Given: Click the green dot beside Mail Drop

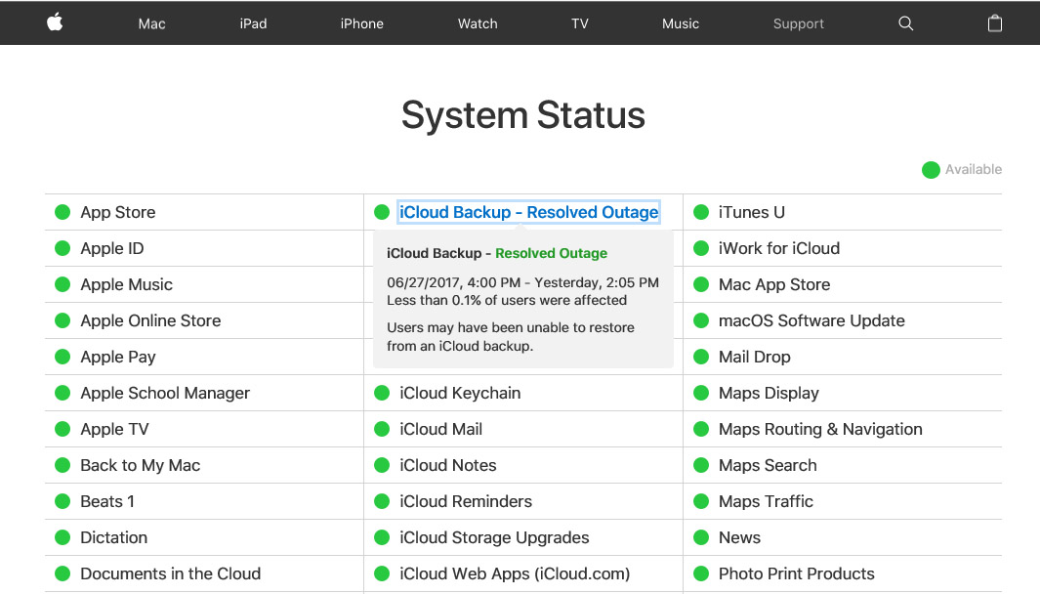Looking at the screenshot, I should (x=701, y=357).
